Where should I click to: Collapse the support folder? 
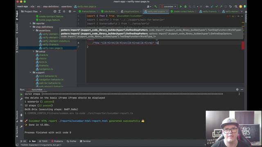click(x=30, y=73)
